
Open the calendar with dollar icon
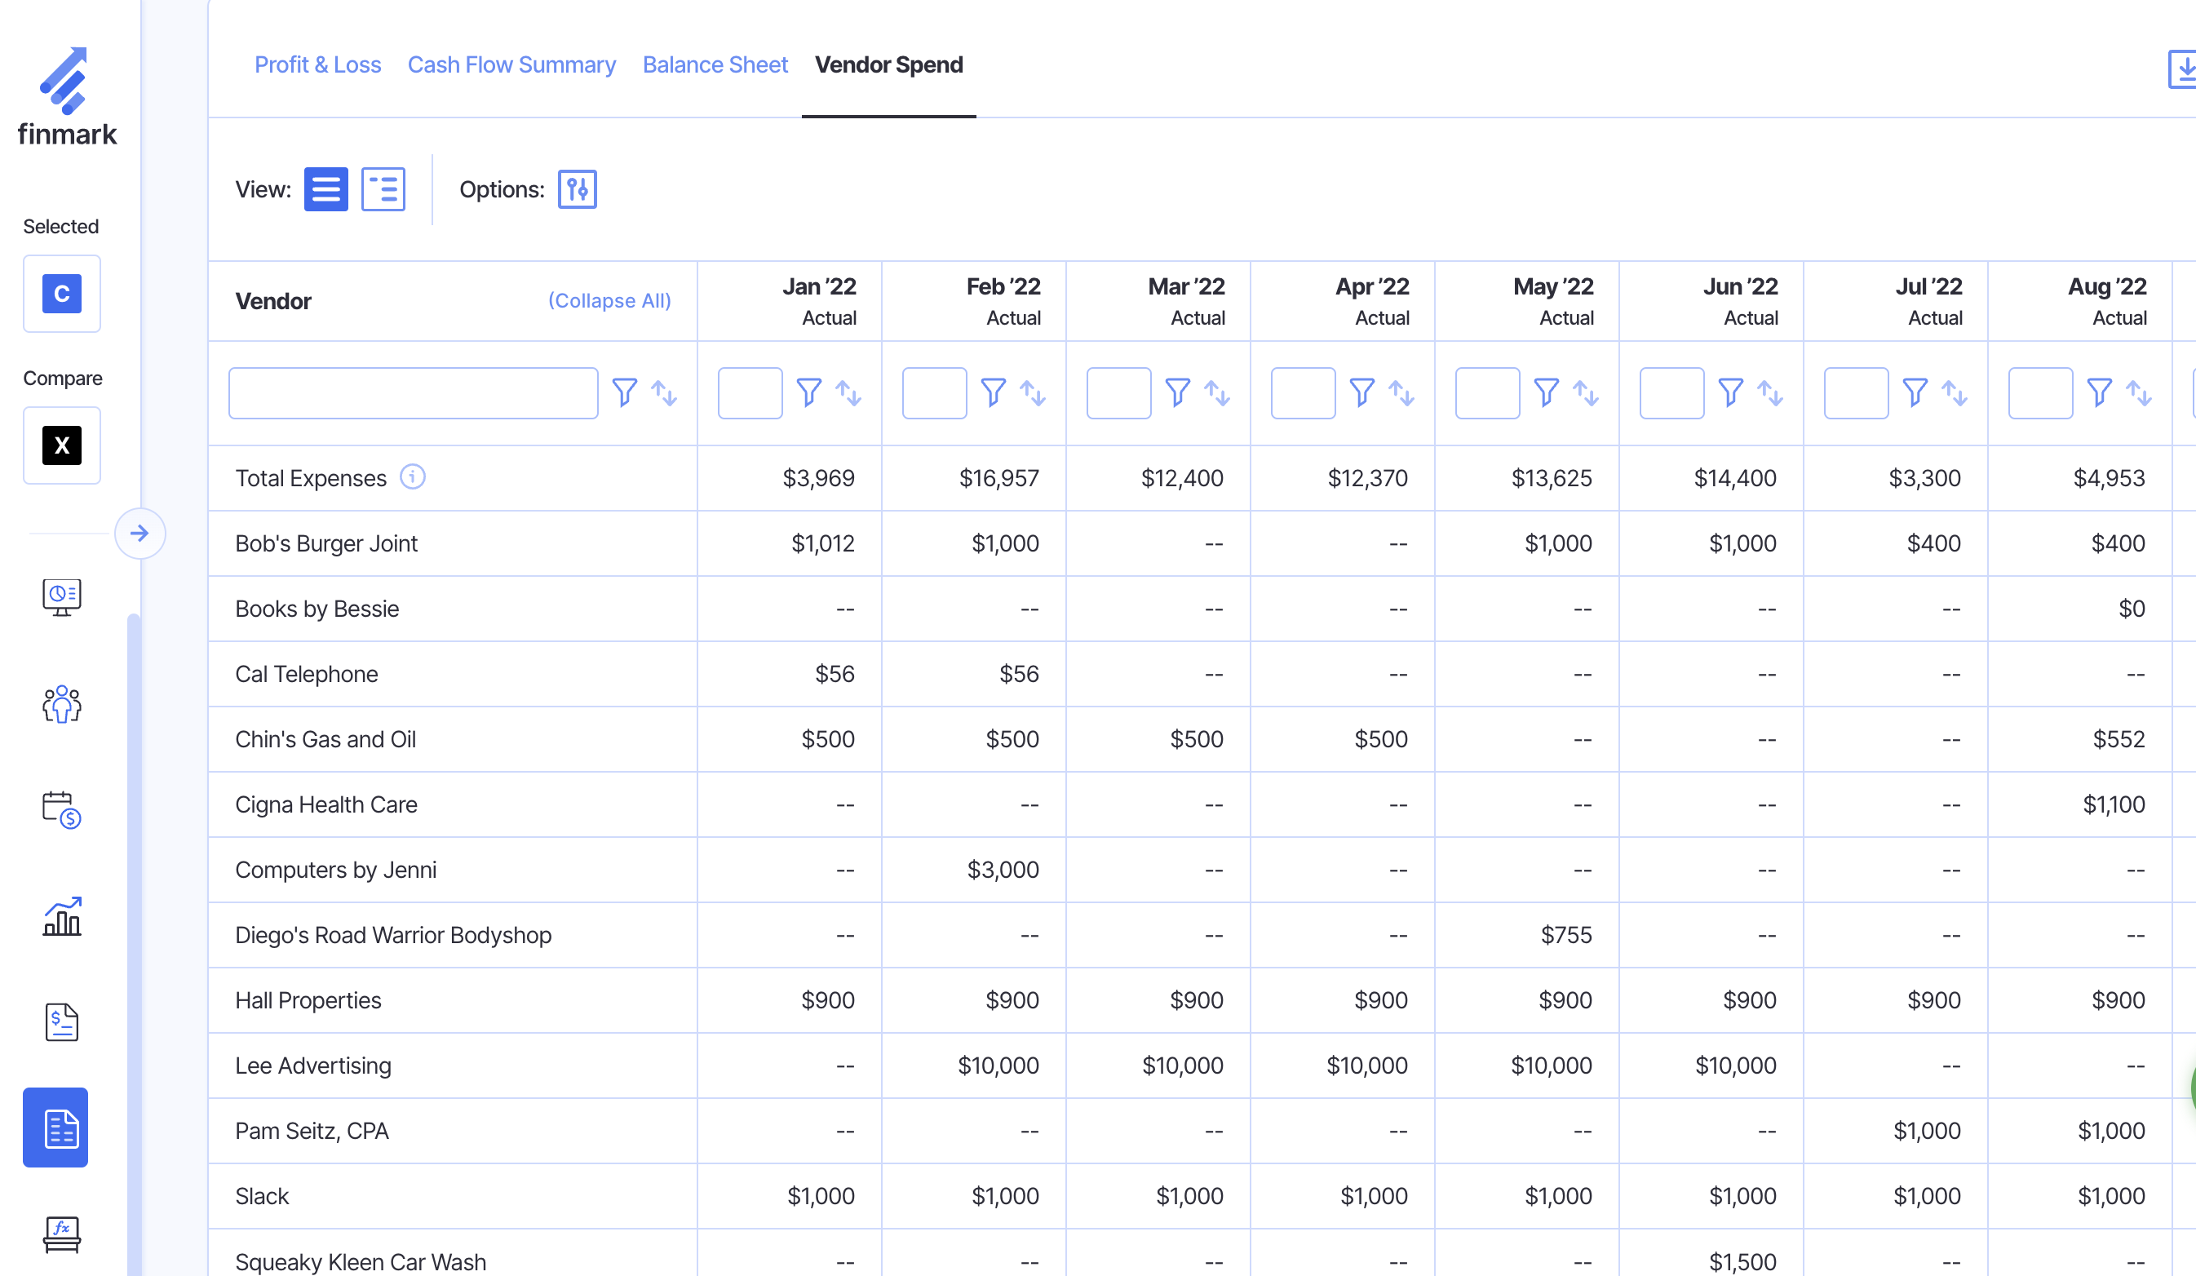[x=61, y=809]
